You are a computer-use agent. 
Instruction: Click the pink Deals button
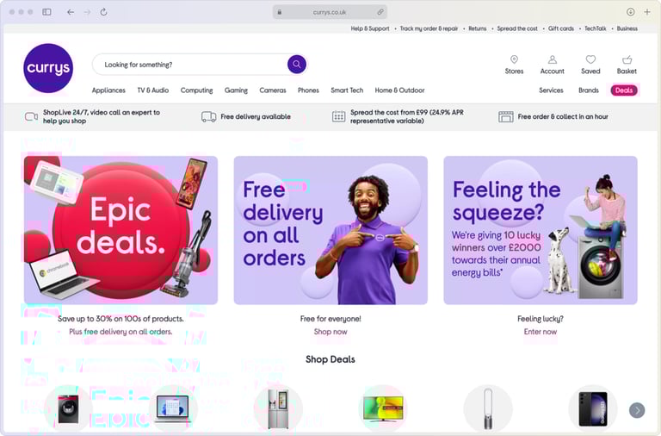click(x=624, y=90)
